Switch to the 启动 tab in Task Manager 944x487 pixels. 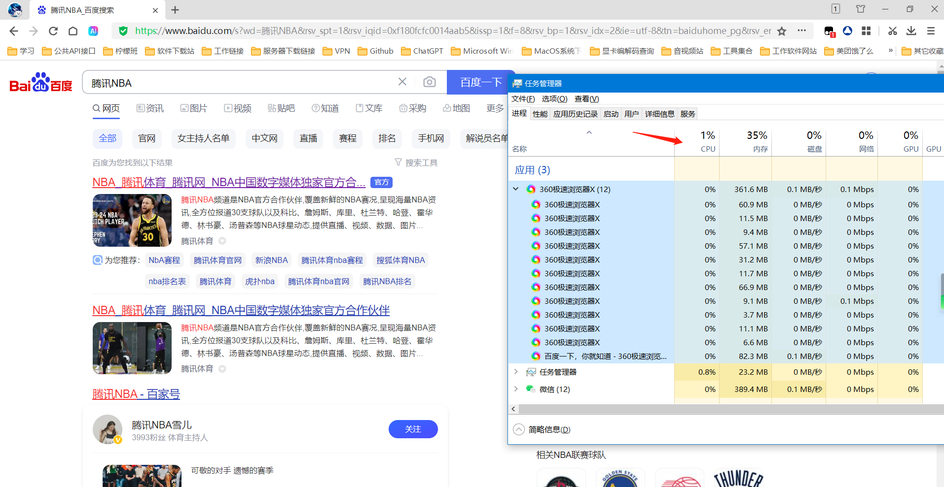pos(611,114)
